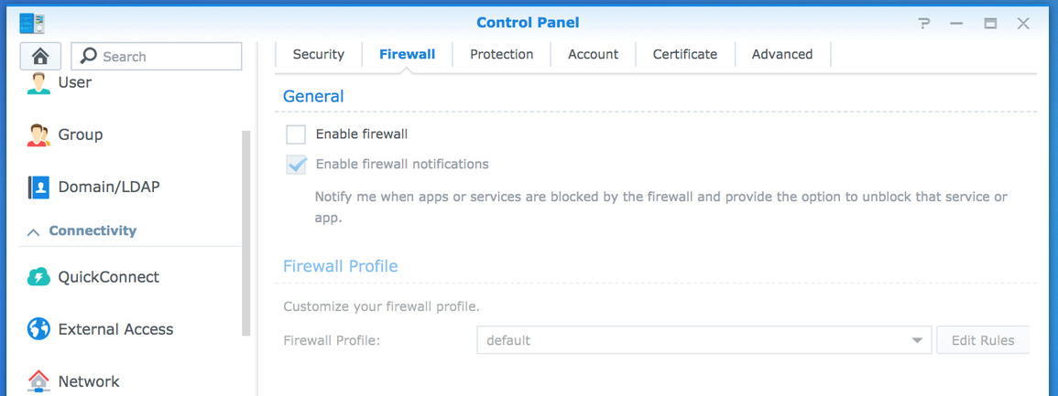Open the External Access globe icon
This screenshot has height=396, width=1058.
(38, 329)
